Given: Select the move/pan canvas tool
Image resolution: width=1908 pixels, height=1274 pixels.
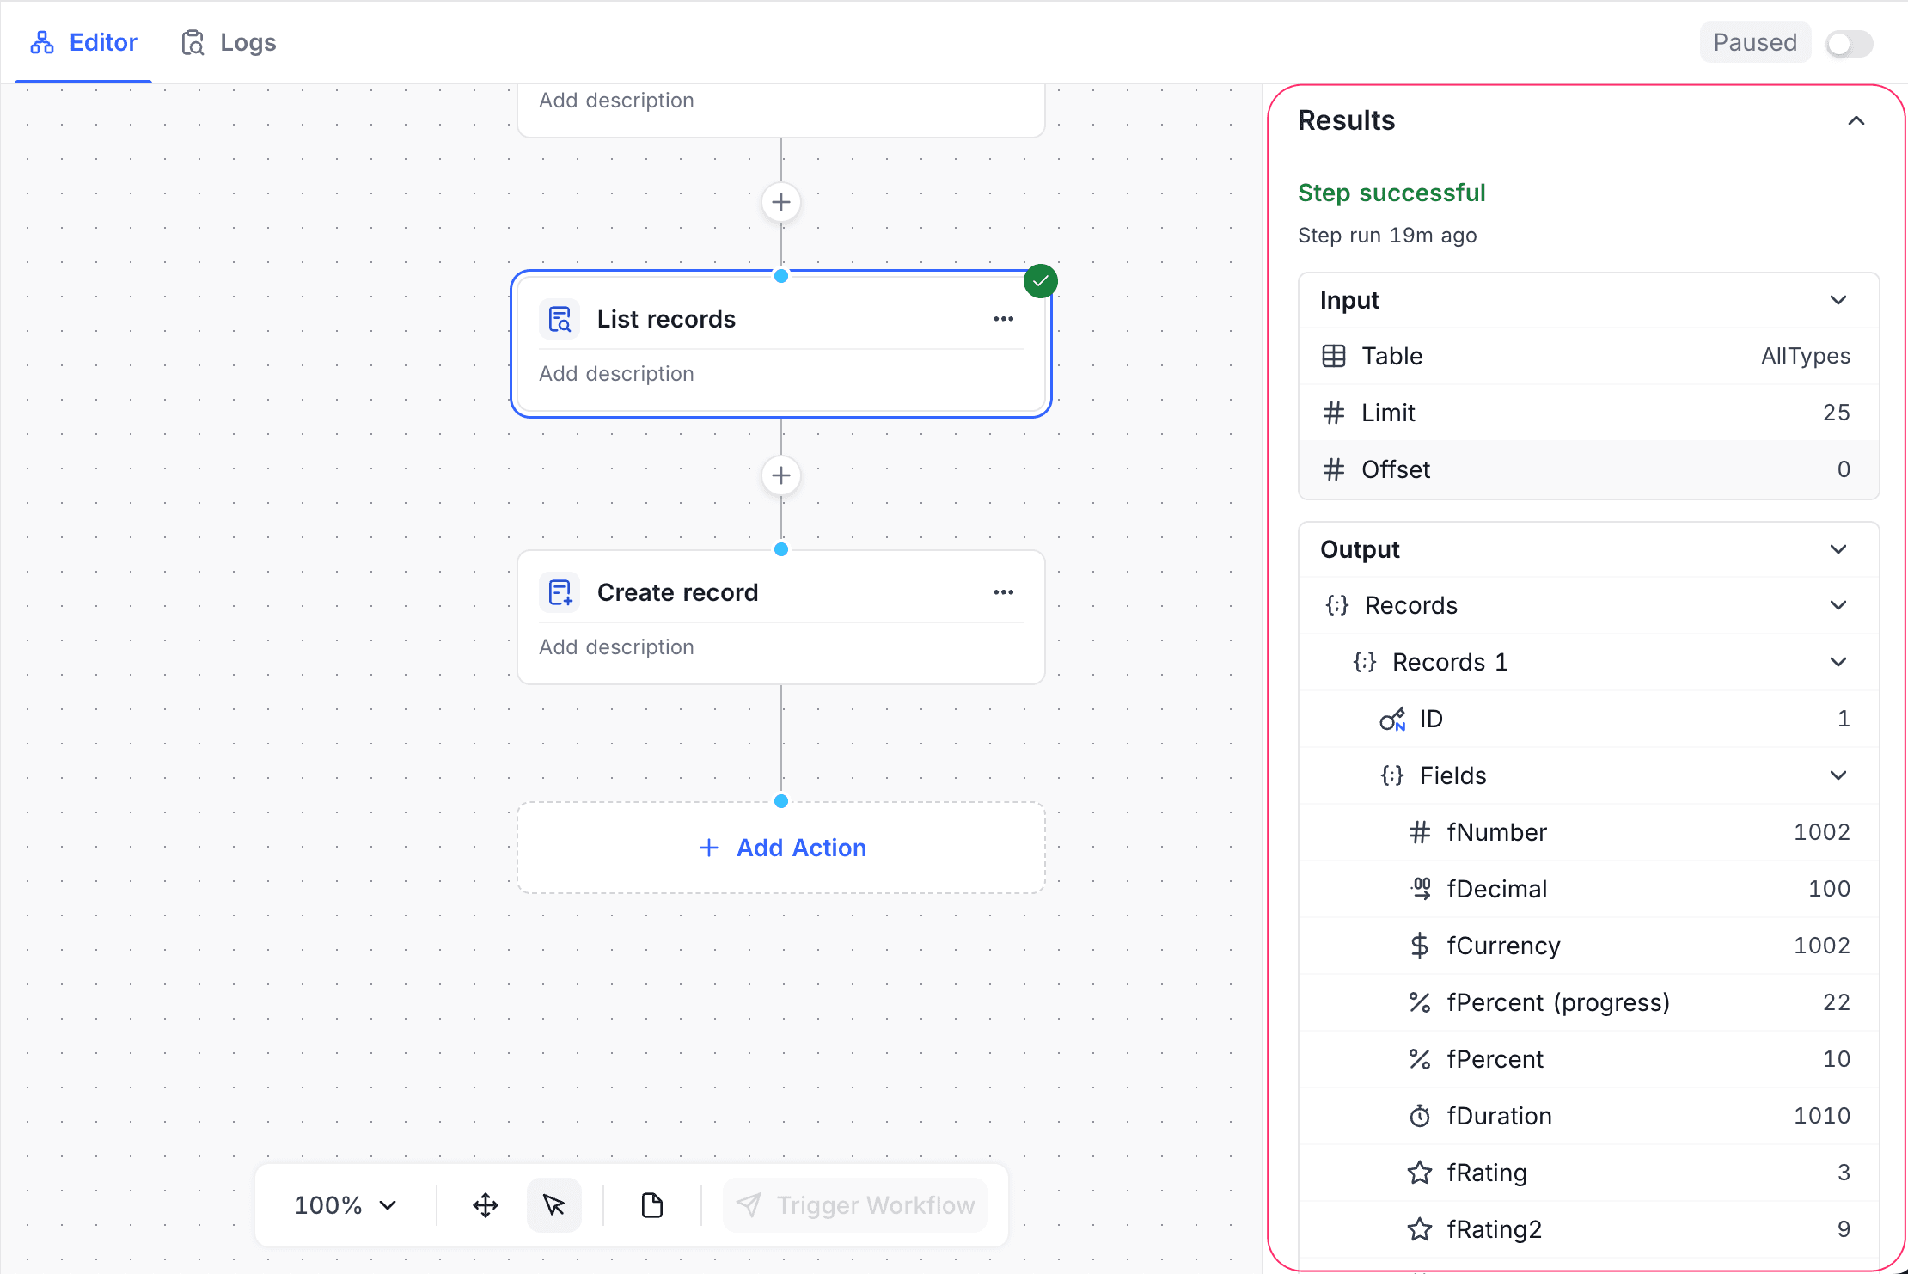Looking at the screenshot, I should (x=485, y=1204).
